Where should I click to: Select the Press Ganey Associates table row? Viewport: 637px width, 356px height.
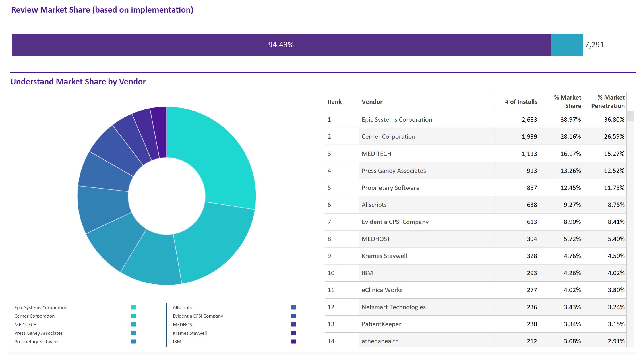pyautogui.click(x=394, y=171)
